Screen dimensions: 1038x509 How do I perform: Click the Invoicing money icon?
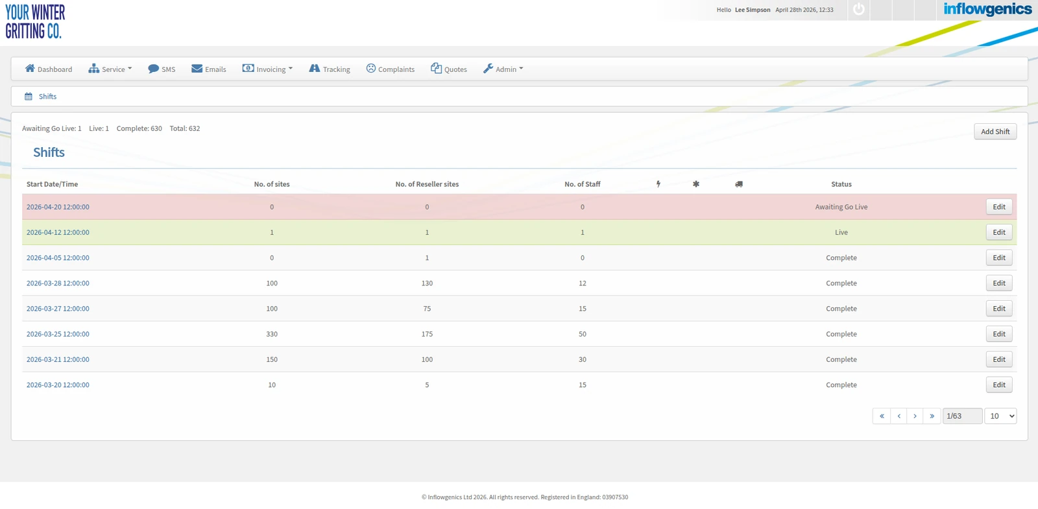coord(248,68)
